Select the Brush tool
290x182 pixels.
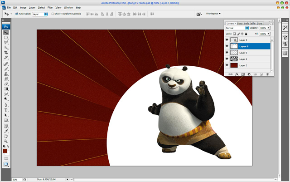6,69
